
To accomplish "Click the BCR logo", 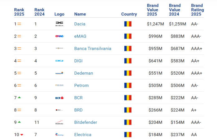I will [59, 98].
